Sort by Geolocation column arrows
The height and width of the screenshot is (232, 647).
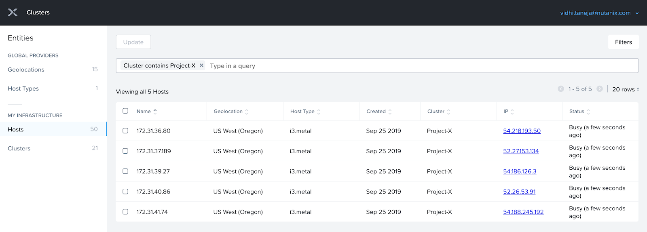point(247,112)
